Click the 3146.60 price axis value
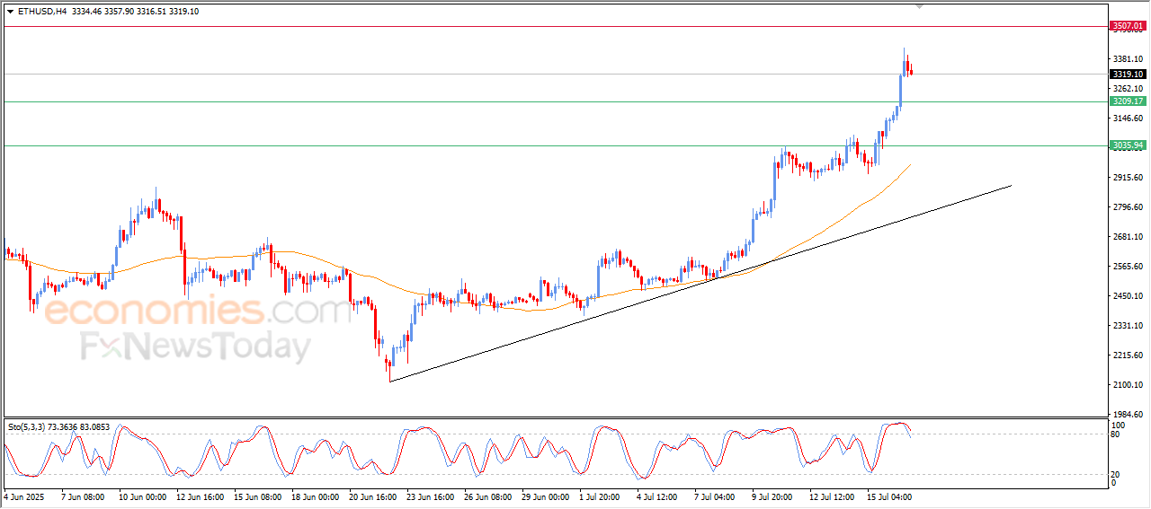This screenshot has height=509, width=1151. pyautogui.click(x=1127, y=118)
